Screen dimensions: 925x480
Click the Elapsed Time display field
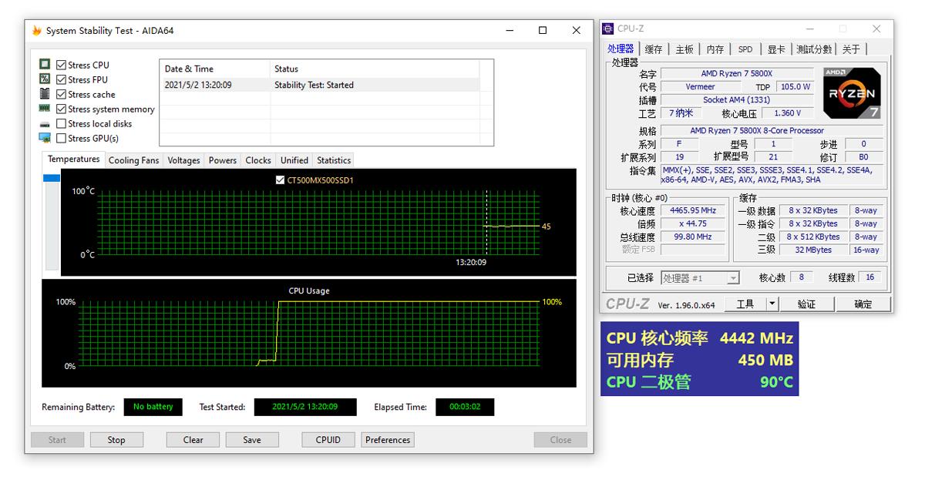click(x=464, y=407)
